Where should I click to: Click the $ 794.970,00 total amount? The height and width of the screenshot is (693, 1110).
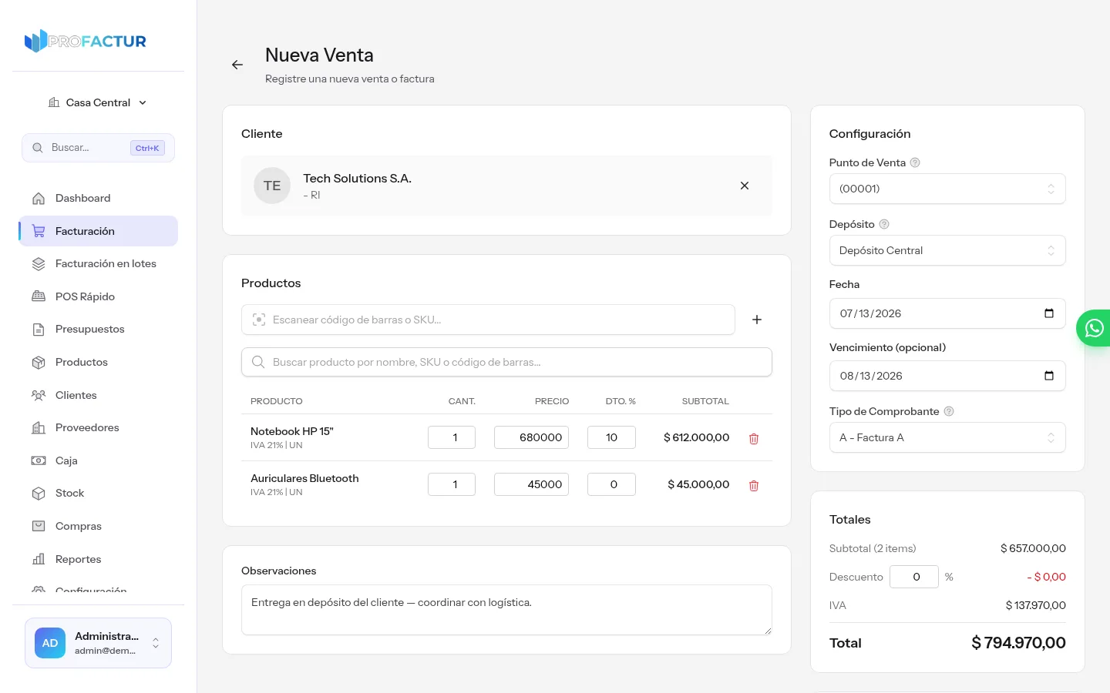[x=1018, y=643]
